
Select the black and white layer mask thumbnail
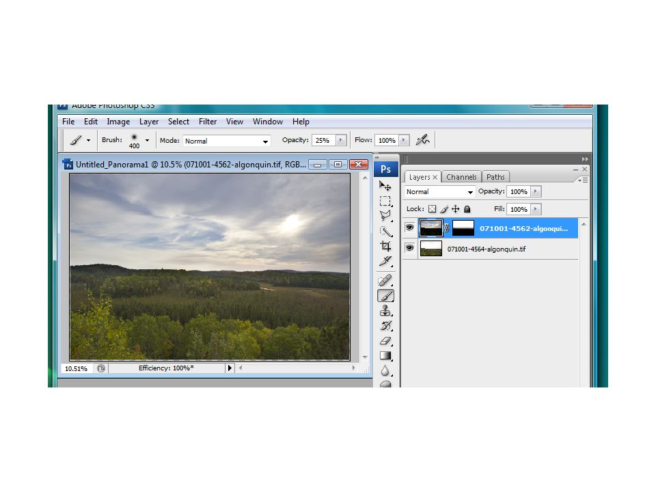463,228
